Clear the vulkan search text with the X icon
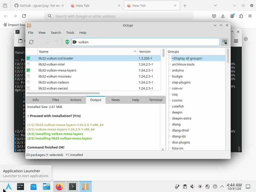The width and height of the screenshot is (256, 192). 74,42
